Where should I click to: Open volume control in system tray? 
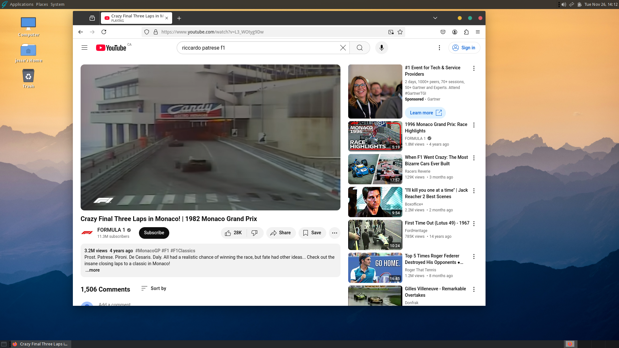[564, 4]
